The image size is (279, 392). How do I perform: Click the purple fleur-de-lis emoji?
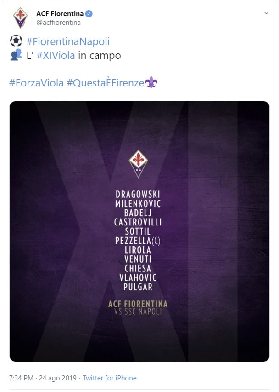point(151,83)
